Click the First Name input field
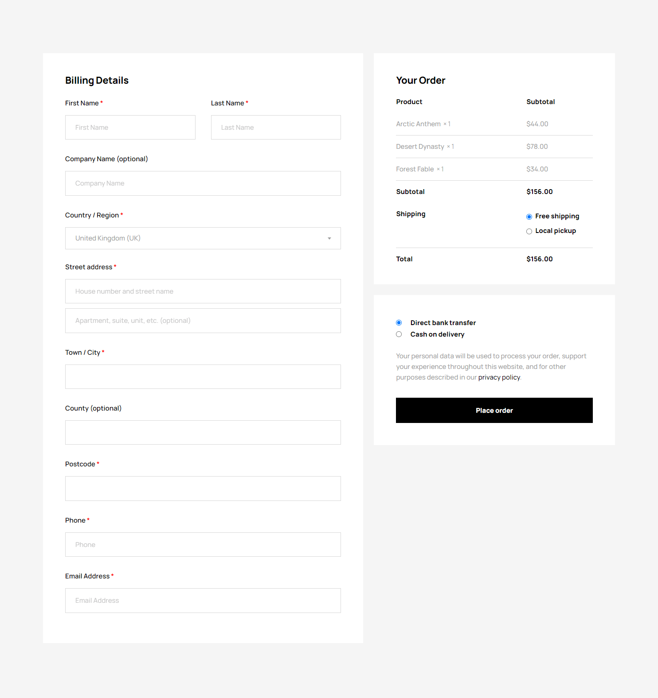The height and width of the screenshot is (698, 658). point(130,128)
